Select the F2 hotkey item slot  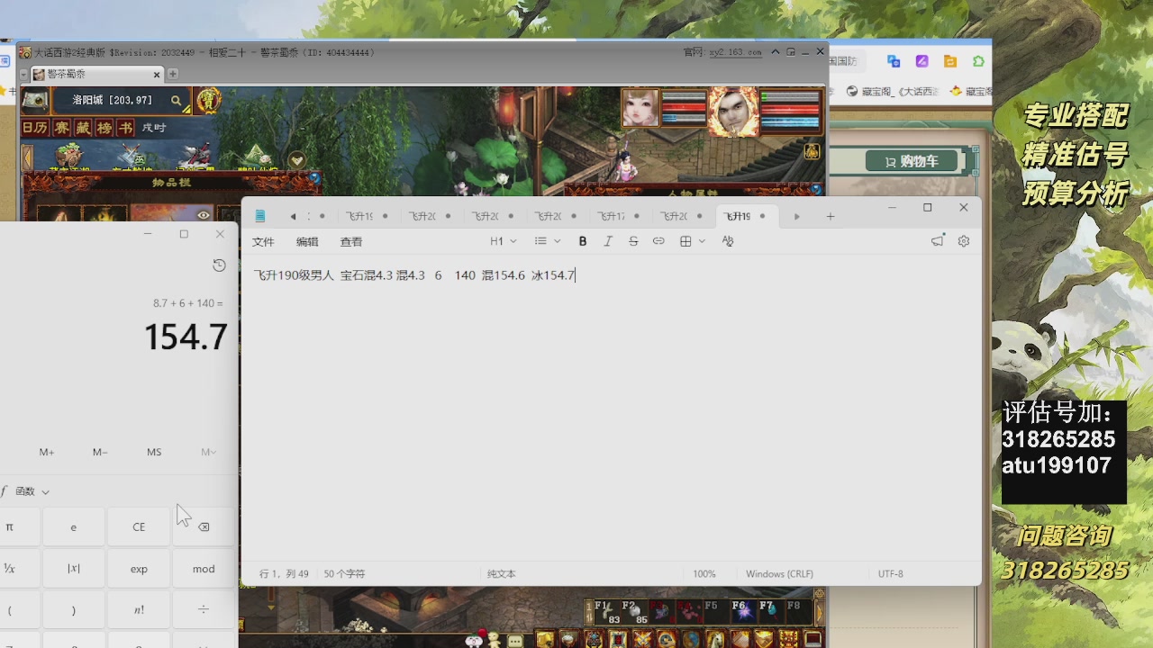(x=634, y=612)
